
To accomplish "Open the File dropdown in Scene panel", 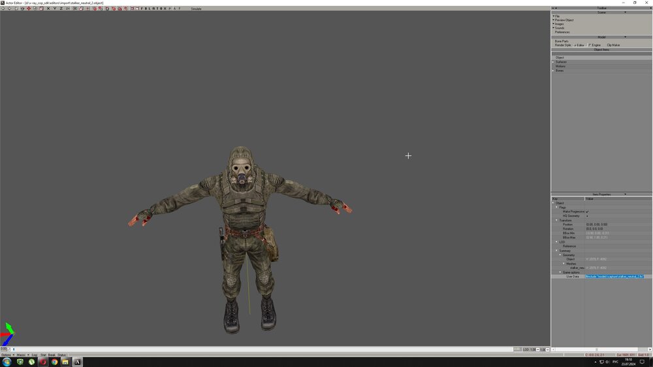I will point(557,16).
